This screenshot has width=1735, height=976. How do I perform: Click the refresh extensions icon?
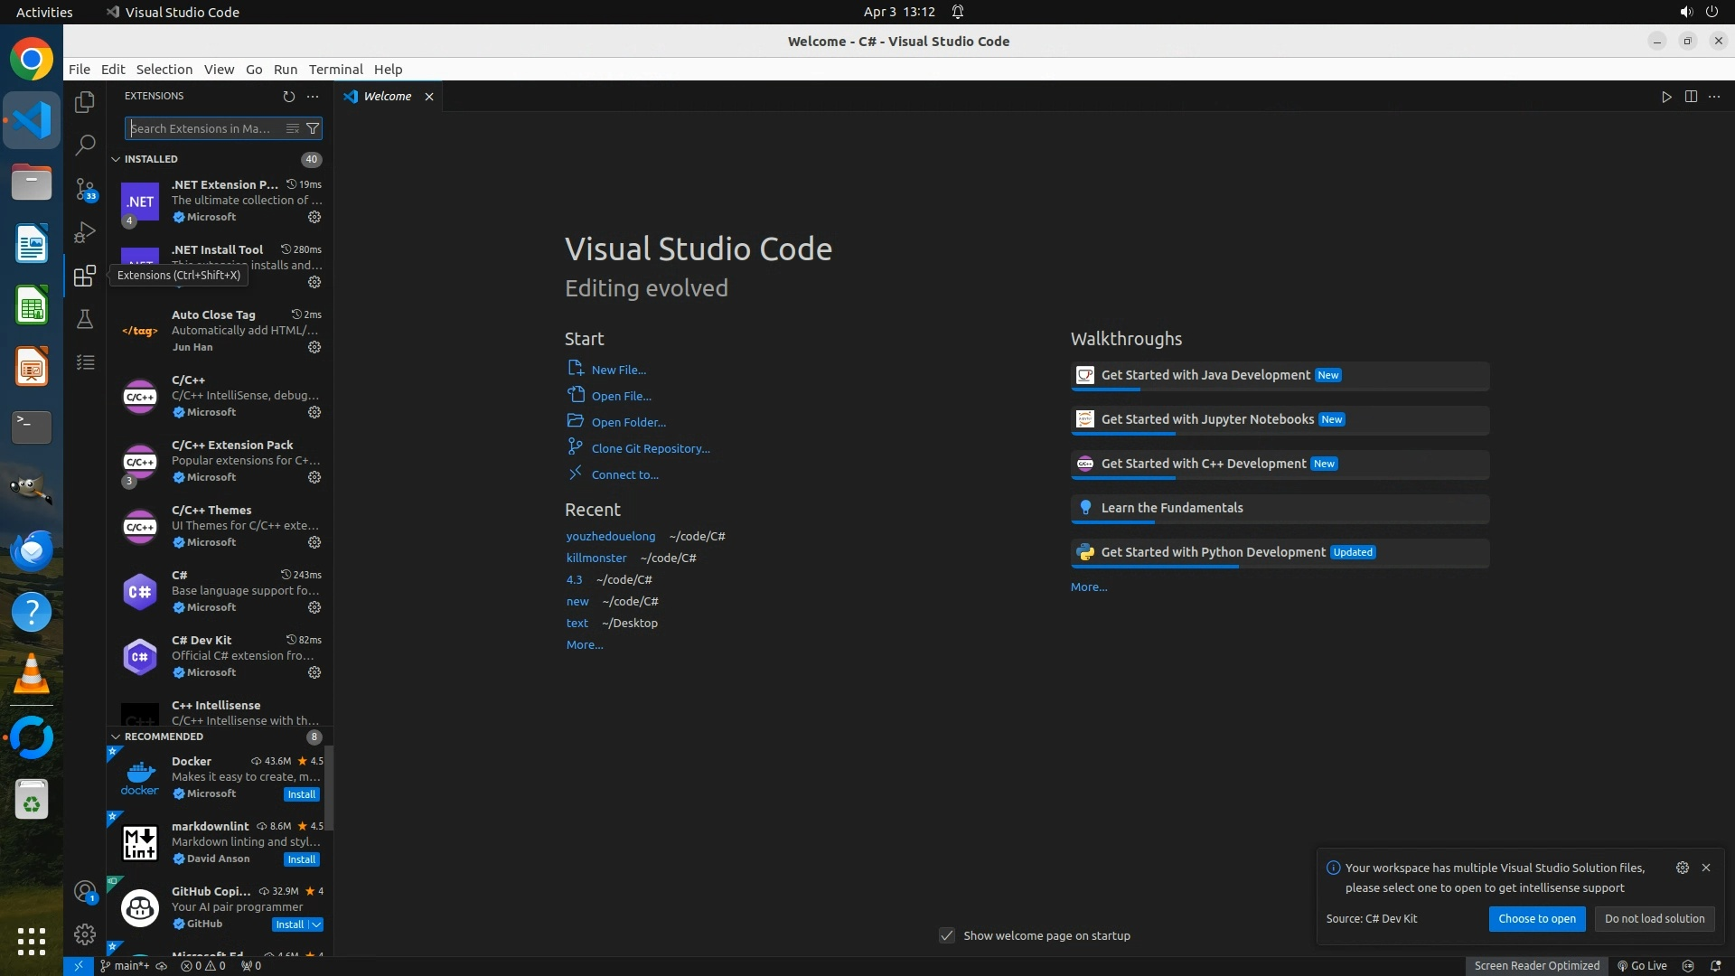tap(289, 96)
